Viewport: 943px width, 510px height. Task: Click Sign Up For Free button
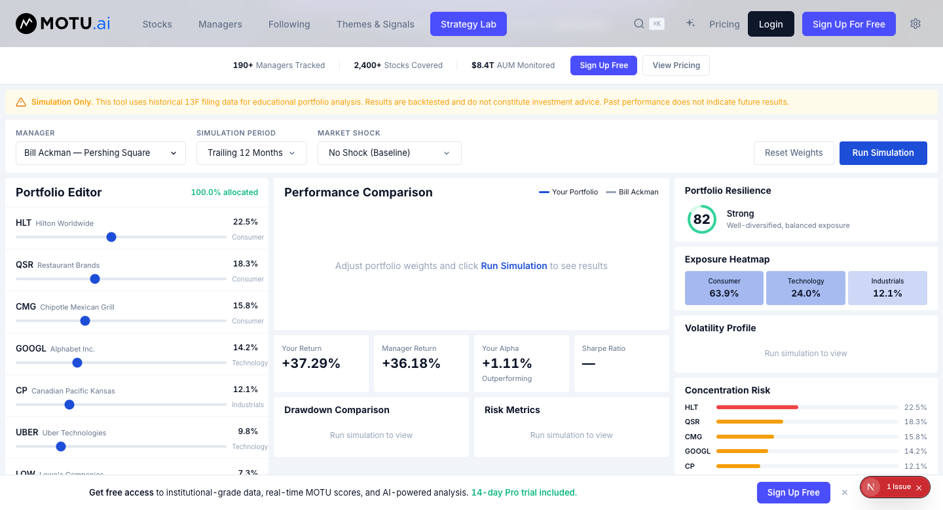849,24
